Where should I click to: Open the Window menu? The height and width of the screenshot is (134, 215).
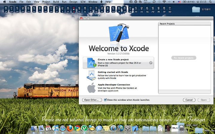[x=93, y=2]
